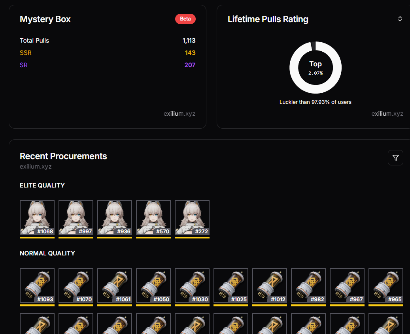
Task: Click exilium.xyz link in Lifetime Pulls Rating card
Action: pos(387,114)
